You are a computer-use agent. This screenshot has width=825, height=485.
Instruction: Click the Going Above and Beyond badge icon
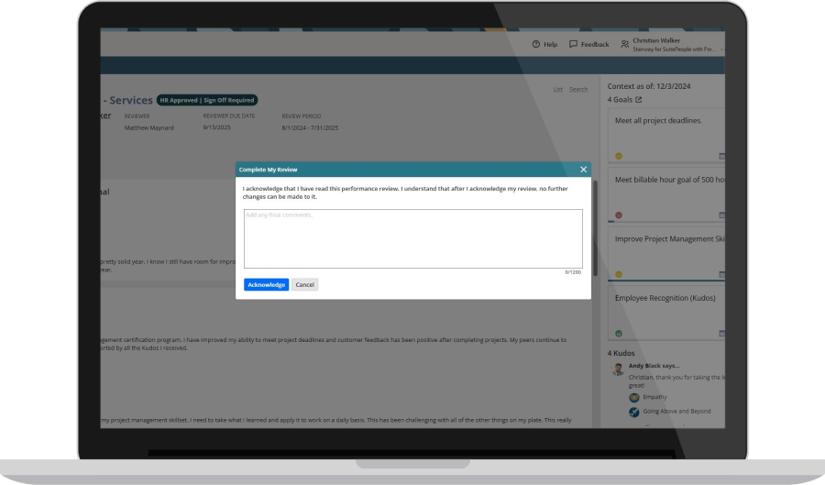(x=633, y=413)
